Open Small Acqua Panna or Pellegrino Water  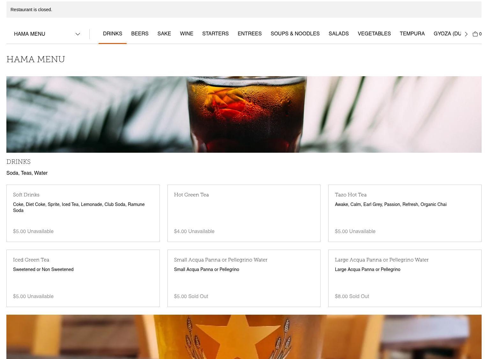click(x=244, y=278)
